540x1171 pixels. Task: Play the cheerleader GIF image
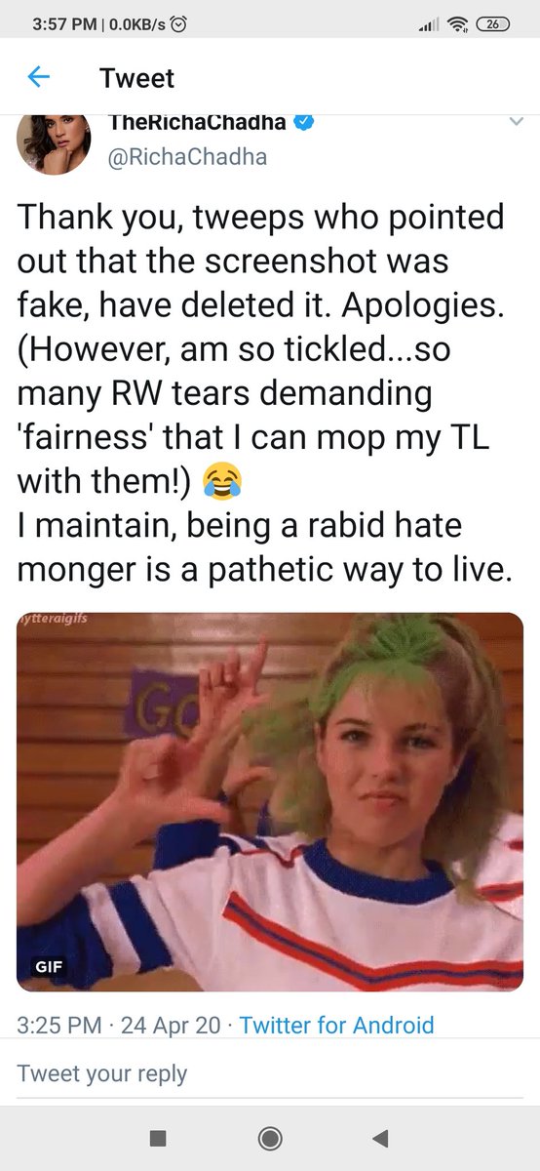click(x=270, y=801)
